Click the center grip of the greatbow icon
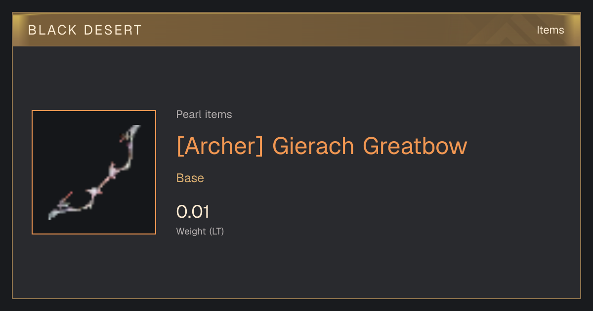Image resolution: width=593 pixels, height=311 pixels. [103, 181]
